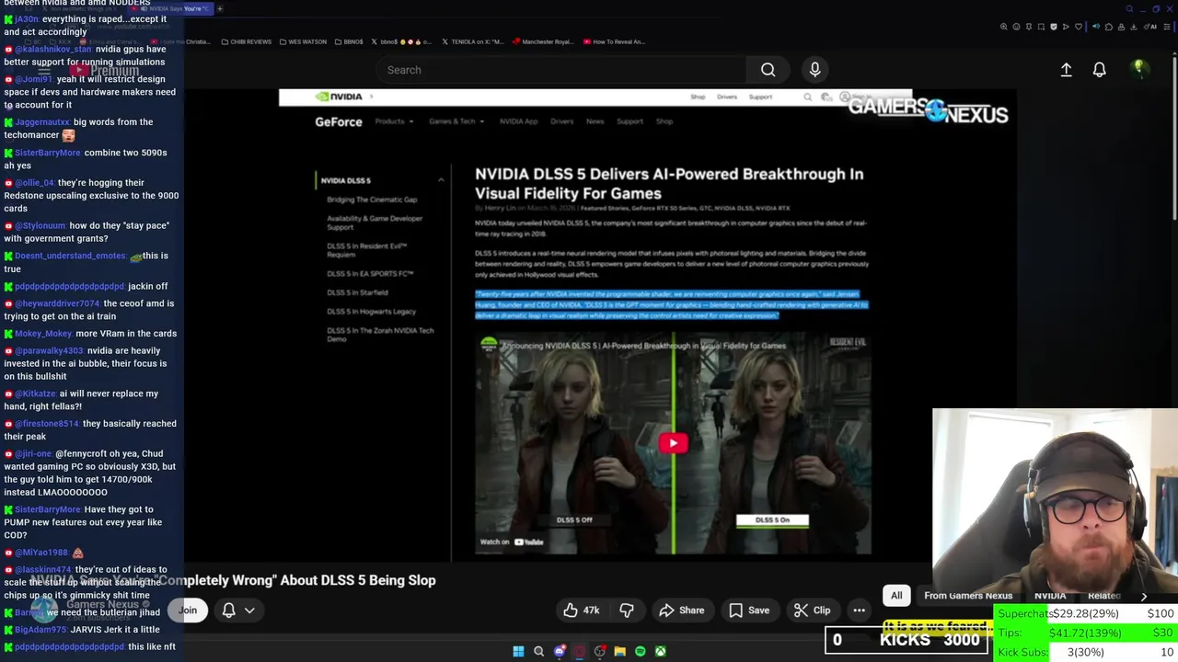Image resolution: width=1178 pixels, height=662 pixels.
Task: Open the GeForce logo link
Action: tap(339, 121)
